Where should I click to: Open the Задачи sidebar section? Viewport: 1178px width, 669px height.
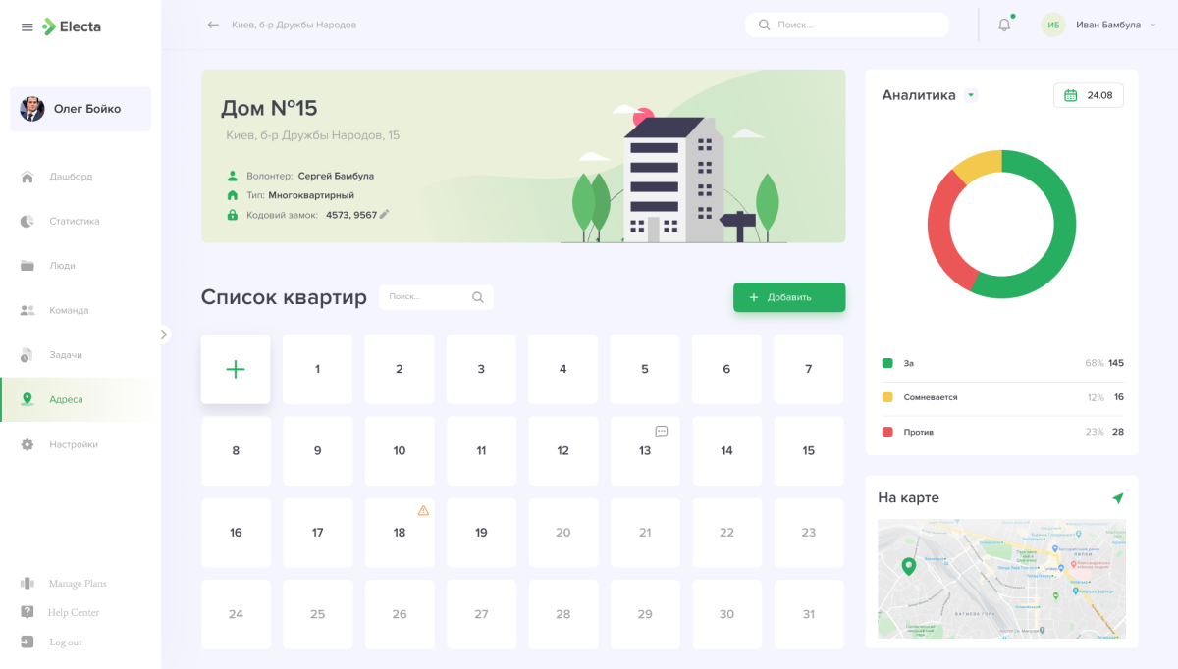point(66,355)
